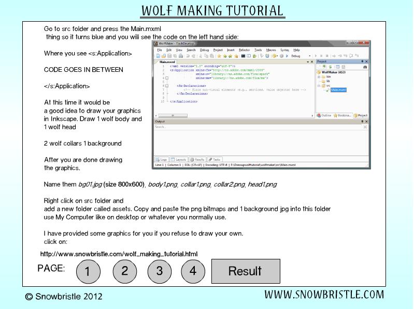Go to tutorial page 4
The image size is (414, 309).
pos(193,271)
